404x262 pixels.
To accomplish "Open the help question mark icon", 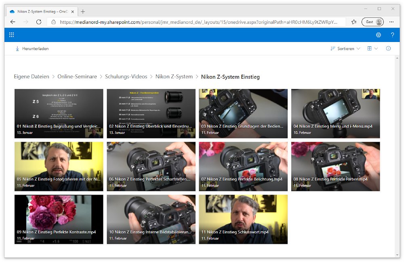I will point(392,35).
